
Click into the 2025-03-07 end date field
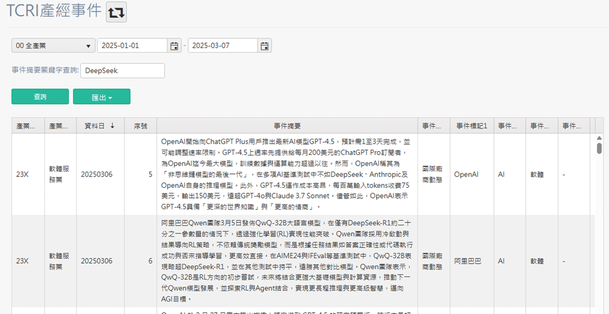[x=222, y=46]
